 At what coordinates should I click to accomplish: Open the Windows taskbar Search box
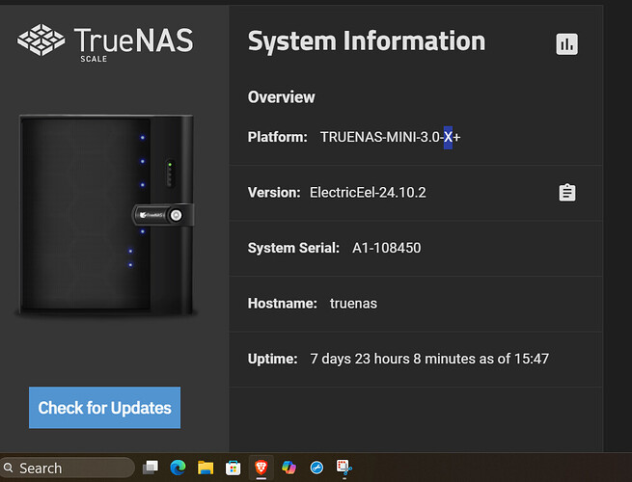67,468
